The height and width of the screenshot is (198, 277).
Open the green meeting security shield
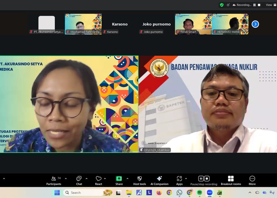[221, 5]
